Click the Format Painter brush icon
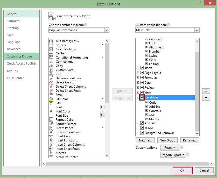 51,124
